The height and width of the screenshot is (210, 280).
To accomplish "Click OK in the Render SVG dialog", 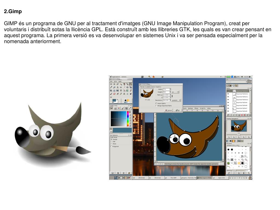I will coord(178,110).
